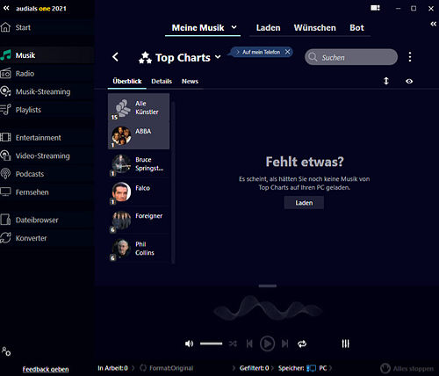The height and width of the screenshot is (376, 439).
Task: Open Speicher: PC storage selector
Action: click(302, 368)
